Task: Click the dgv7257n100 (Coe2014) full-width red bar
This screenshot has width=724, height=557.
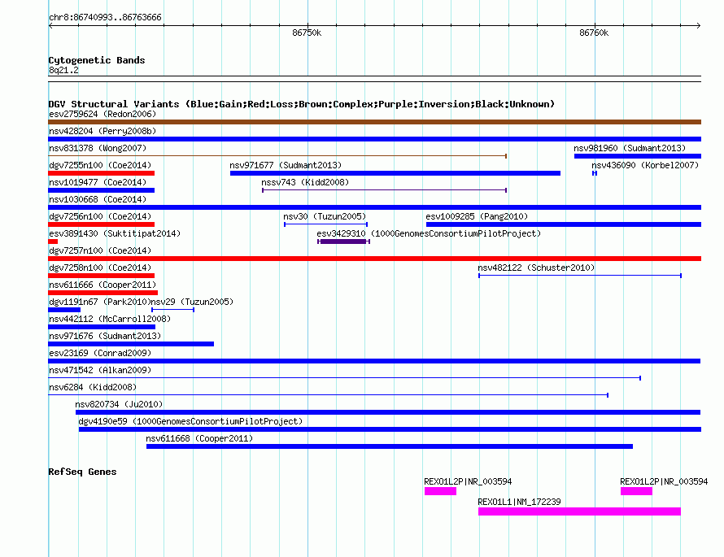Action: (x=374, y=259)
